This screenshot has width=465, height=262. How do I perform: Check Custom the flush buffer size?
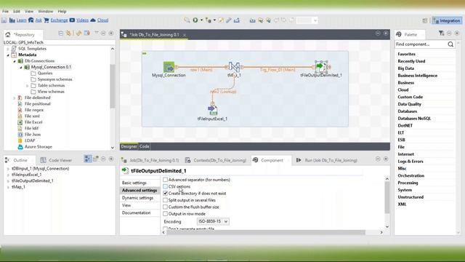(x=165, y=207)
